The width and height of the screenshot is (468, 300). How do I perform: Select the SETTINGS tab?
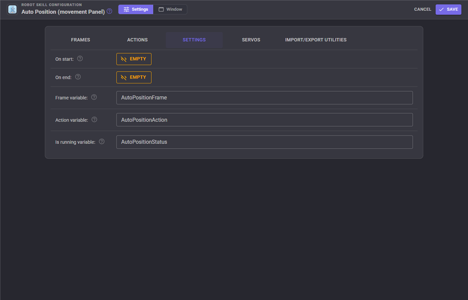[194, 40]
